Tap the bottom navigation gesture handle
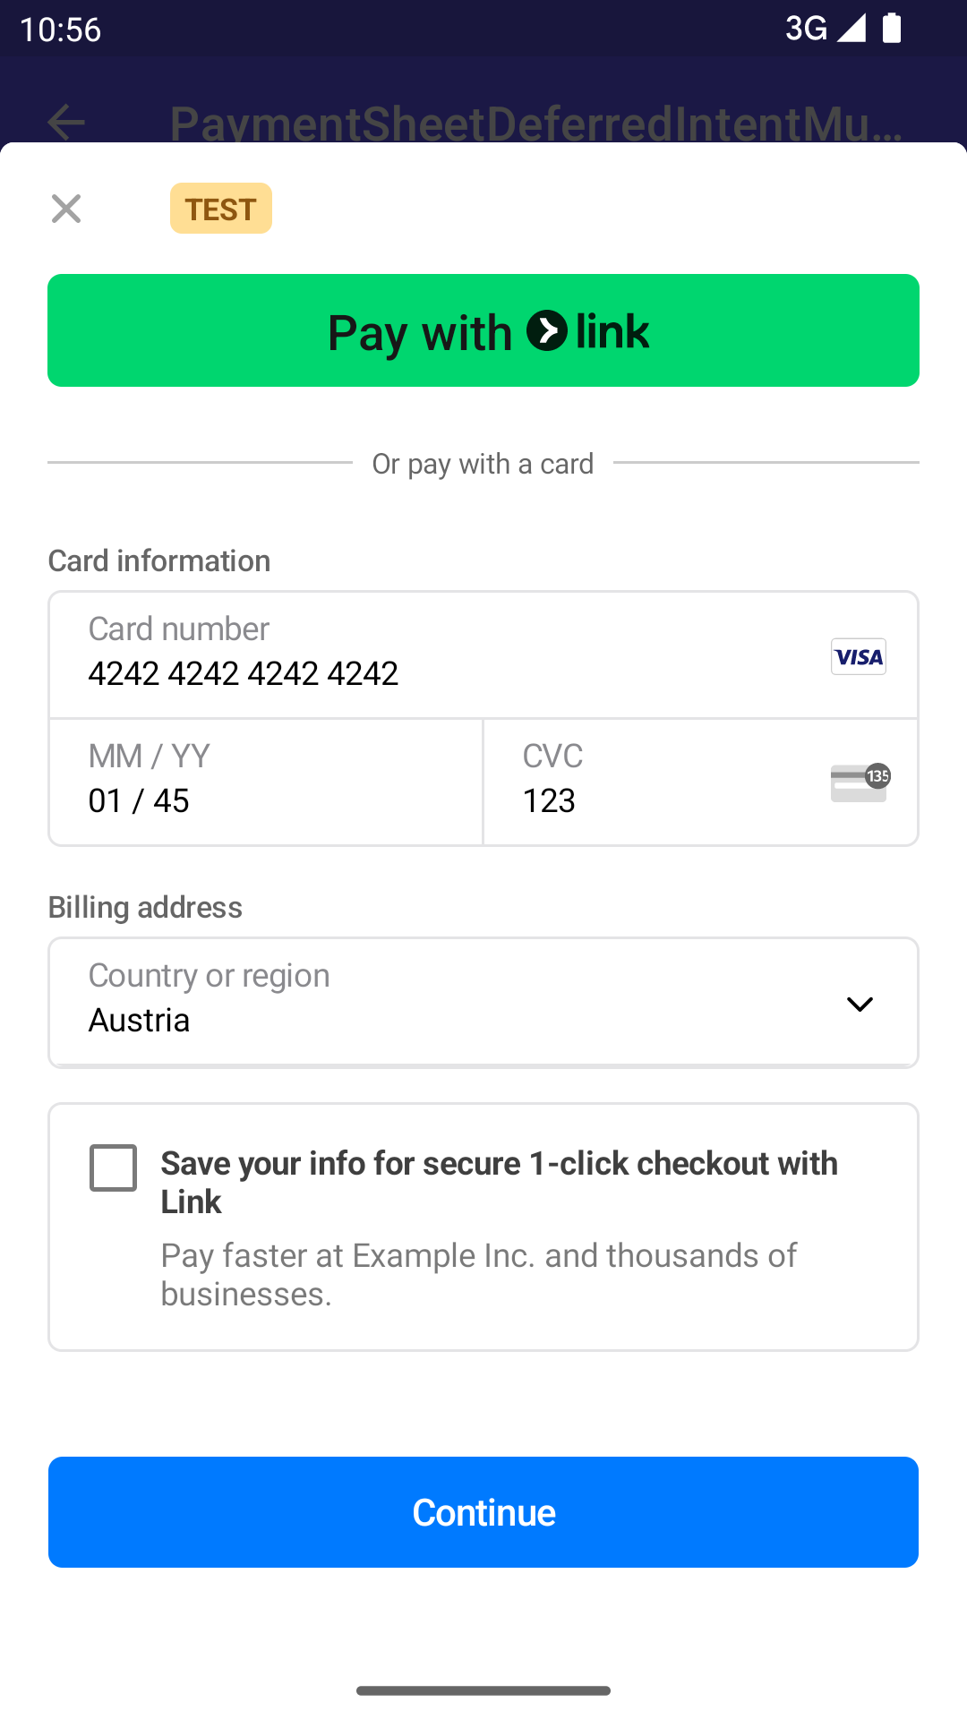Viewport: 967px width, 1719px height. coord(483,1690)
